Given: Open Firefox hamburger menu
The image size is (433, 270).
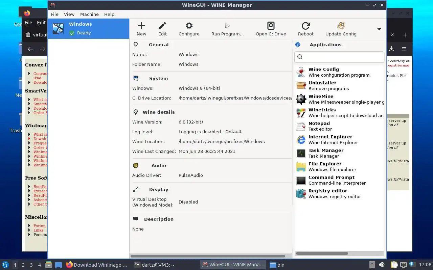Looking at the screenshot, I should [404, 49].
